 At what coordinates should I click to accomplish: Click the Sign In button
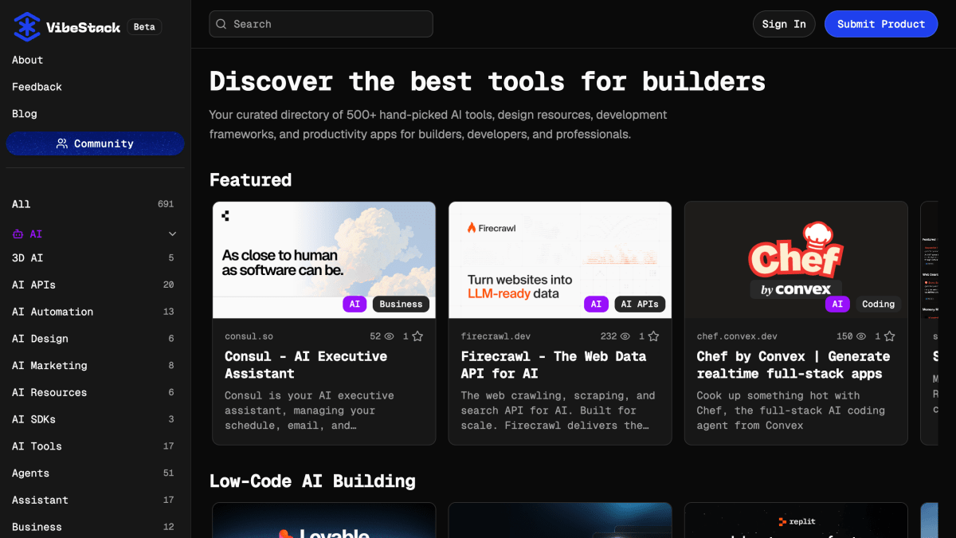point(784,24)
